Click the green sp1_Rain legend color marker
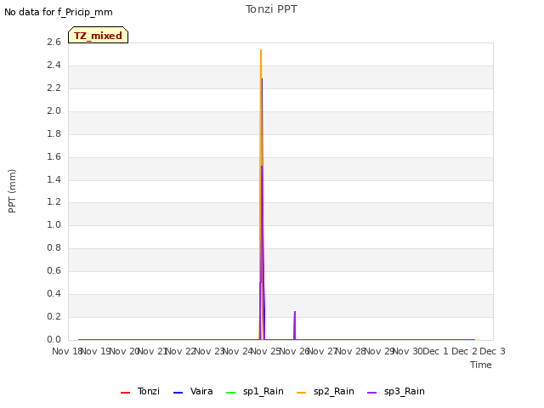The height and width of the screenshot is (408, 544). click(230, 393)
